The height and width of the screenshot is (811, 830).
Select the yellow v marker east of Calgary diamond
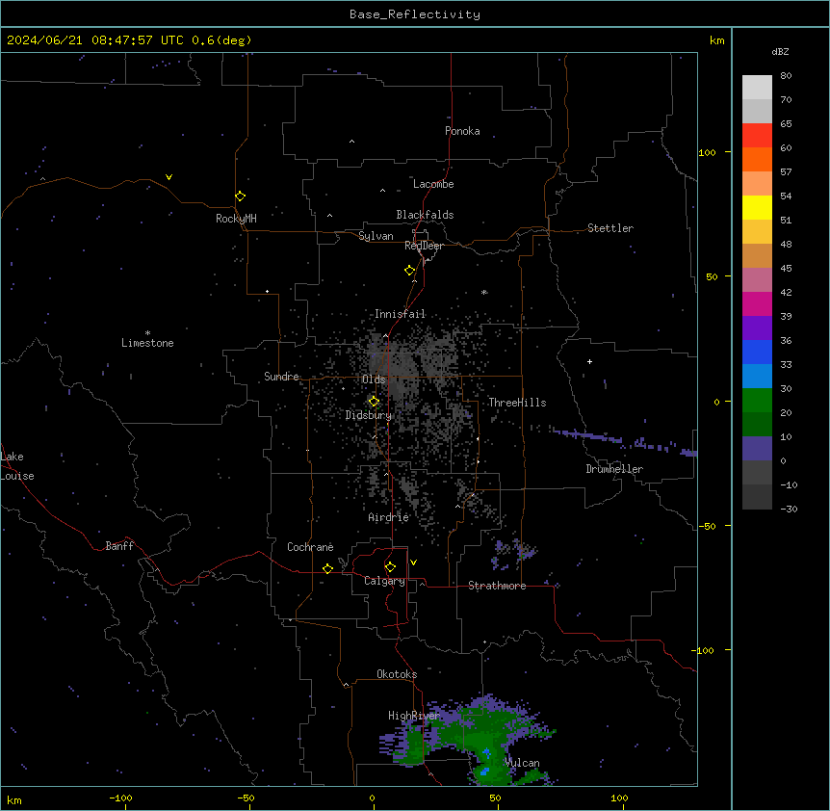(x=413, y=562)
